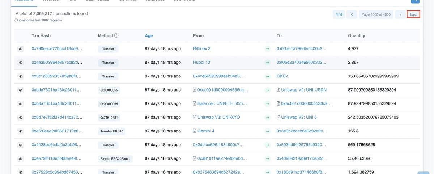Open the OKEx recipient address
This screenshot has height=174, width=434.
282,76
